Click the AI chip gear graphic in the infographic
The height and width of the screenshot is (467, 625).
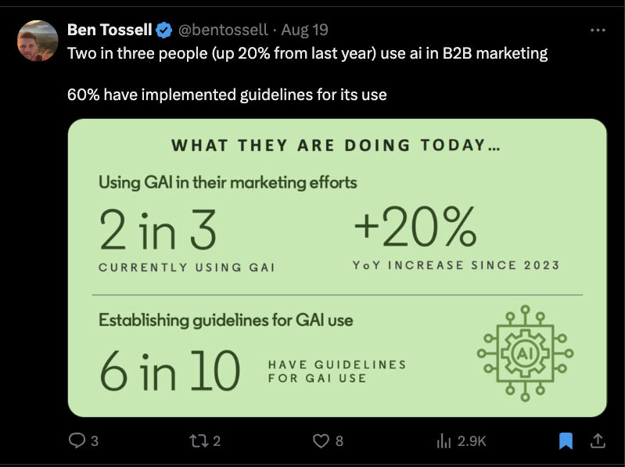[526, 354]
